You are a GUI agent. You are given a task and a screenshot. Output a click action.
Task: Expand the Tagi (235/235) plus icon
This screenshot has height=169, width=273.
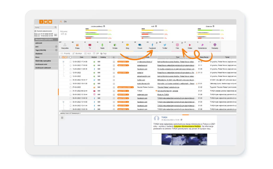coord(56,50)
